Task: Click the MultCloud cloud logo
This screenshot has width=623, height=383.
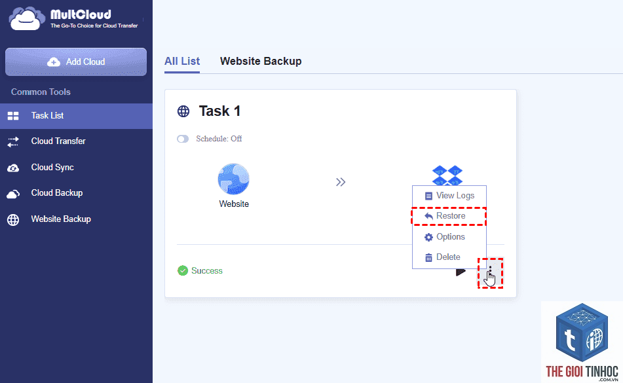Action: pos(27,18)
